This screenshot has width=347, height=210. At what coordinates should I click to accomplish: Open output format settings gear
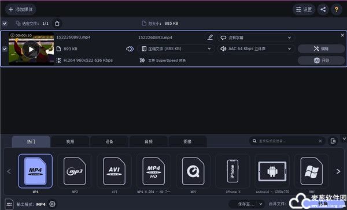[x=52, y=204]
